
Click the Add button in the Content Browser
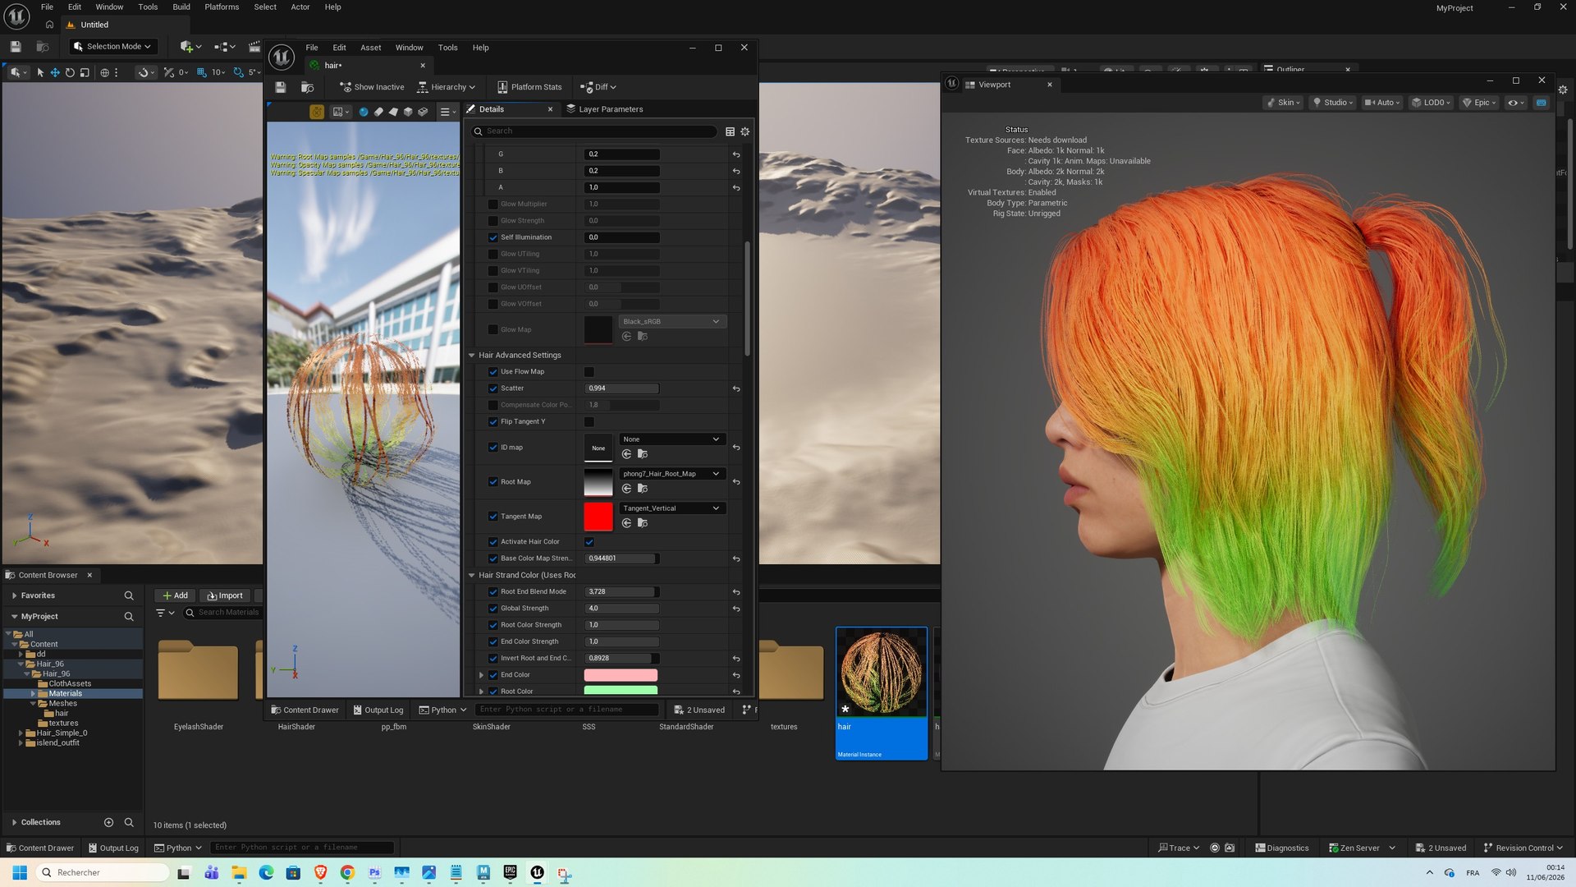coord(176,595)
